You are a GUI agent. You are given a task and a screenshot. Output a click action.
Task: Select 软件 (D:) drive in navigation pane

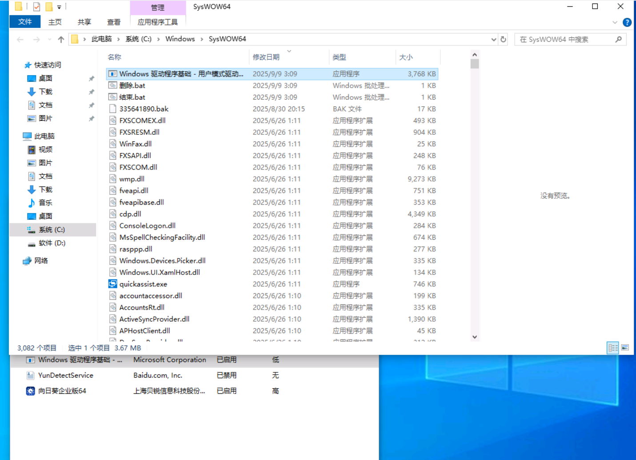52,243
